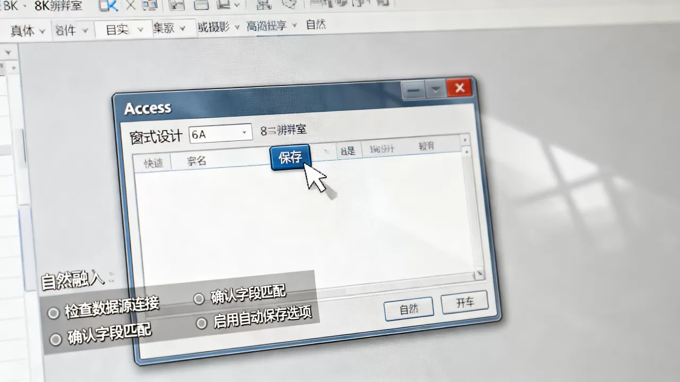Screen dimensions: 680x382
Task: Open the 窗式设计 combo box showing 6A
Action: [220, 134]
